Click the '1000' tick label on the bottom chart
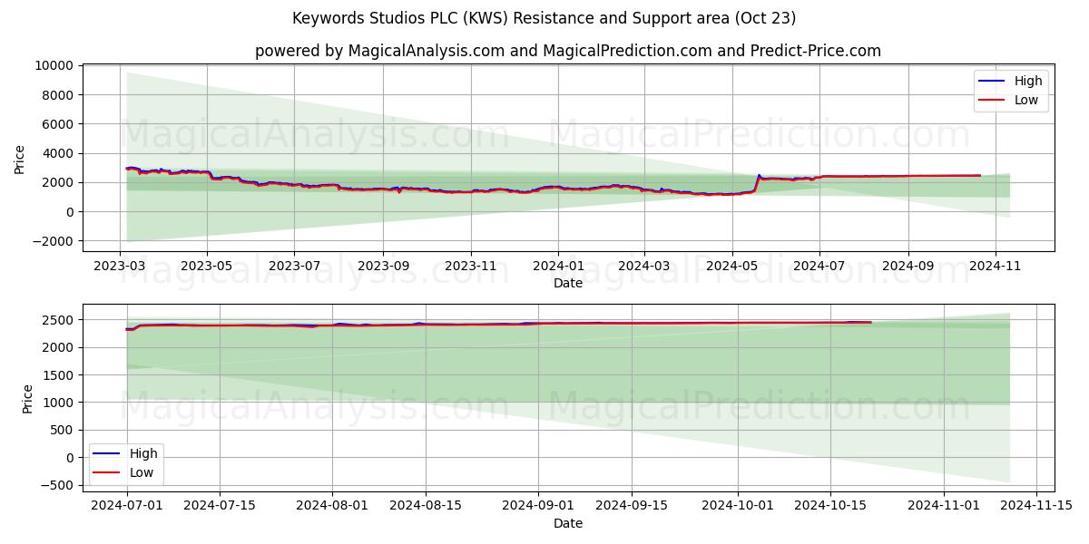Viewport: 1089px width, 544px height. tap(59, 403)
